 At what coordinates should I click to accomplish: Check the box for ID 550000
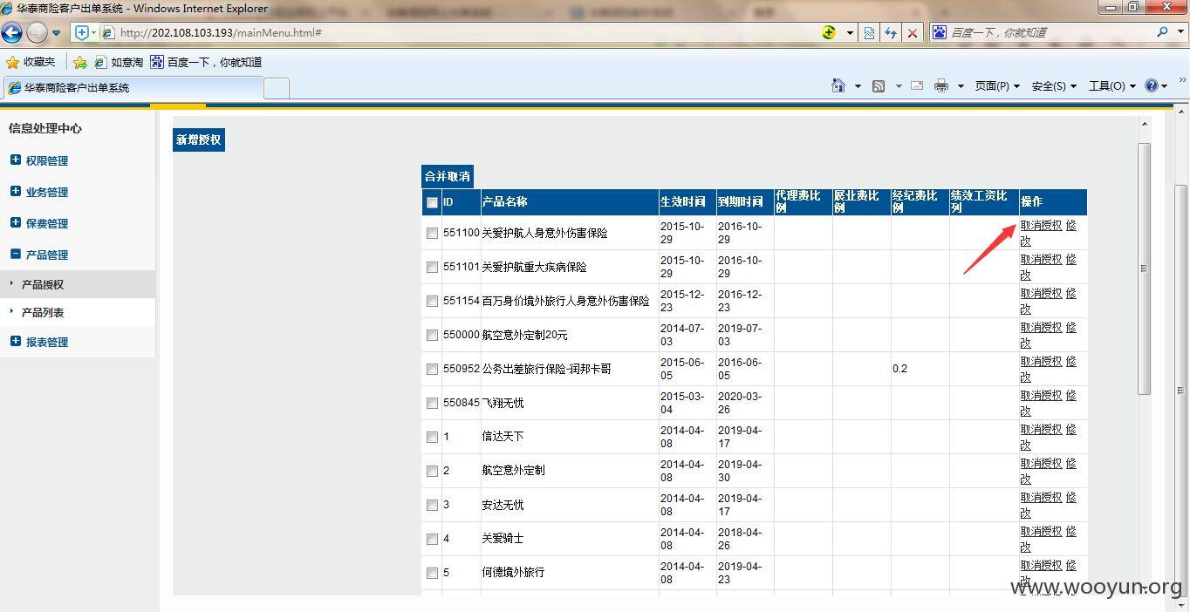pyautogui.click(x=432, y=335)
